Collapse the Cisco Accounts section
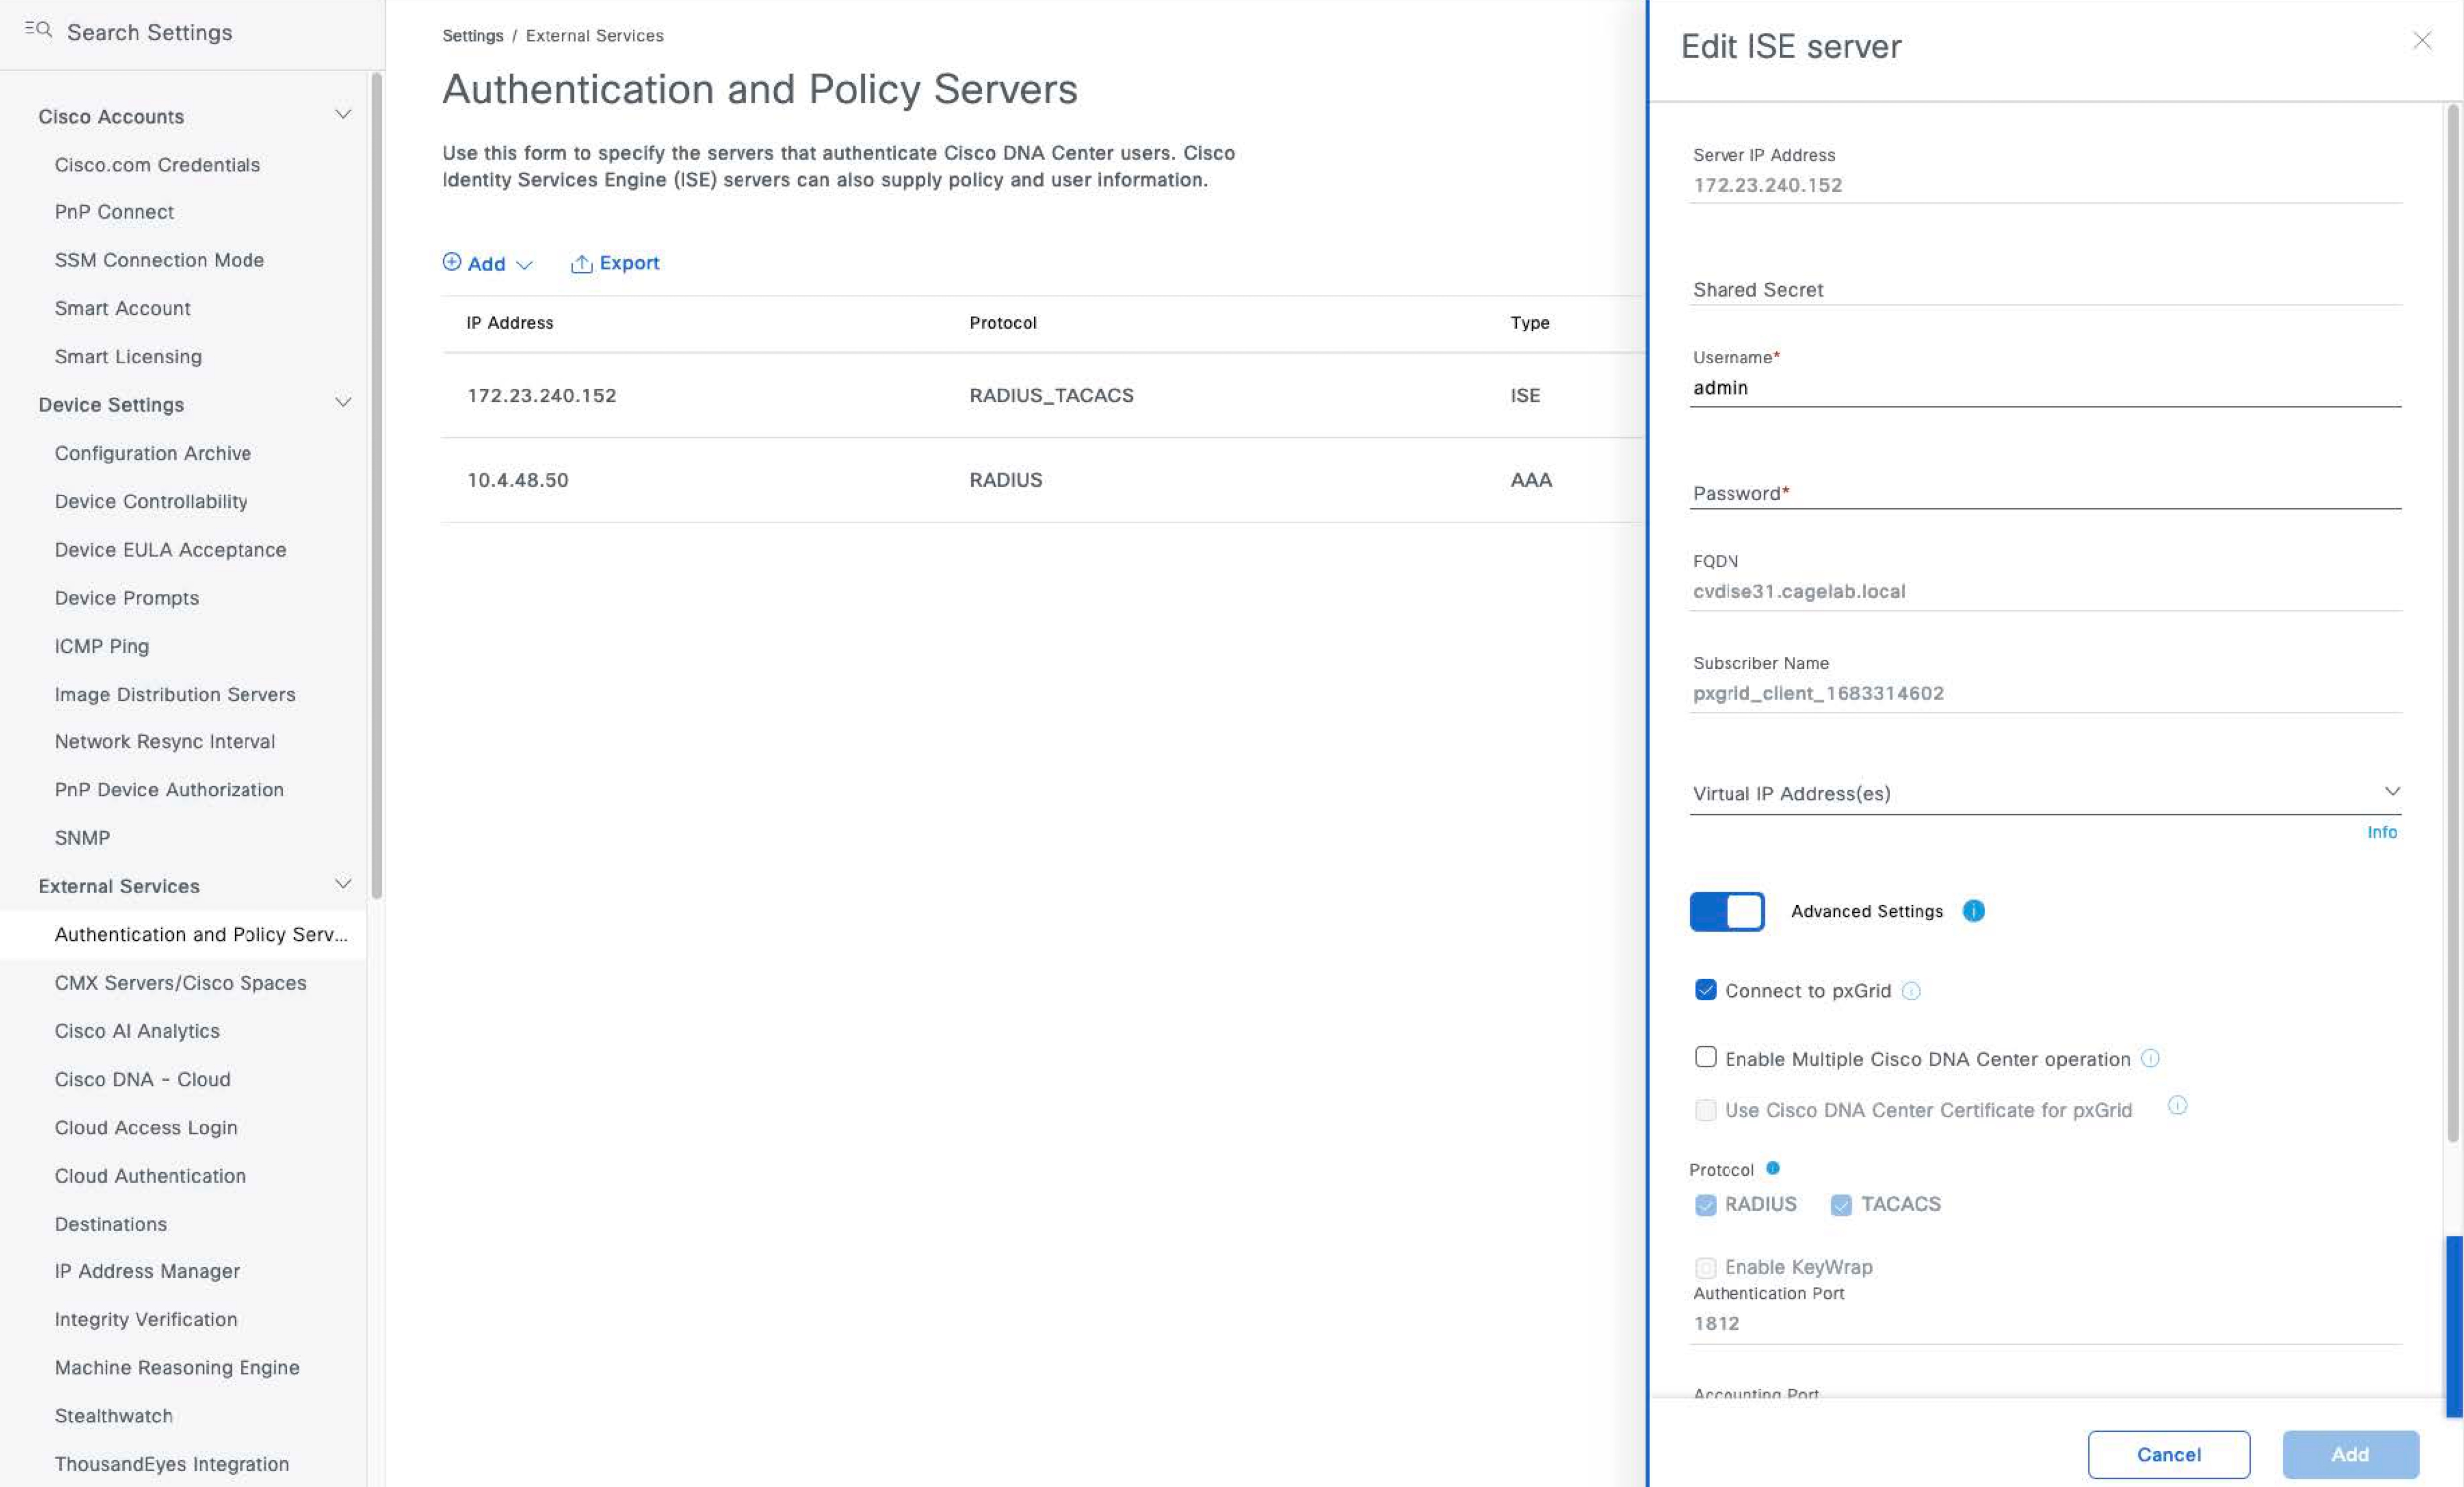 [343, 115]
